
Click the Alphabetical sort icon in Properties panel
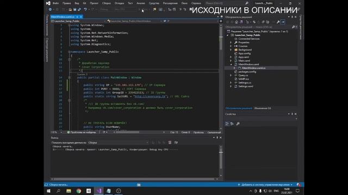(232, 124)
